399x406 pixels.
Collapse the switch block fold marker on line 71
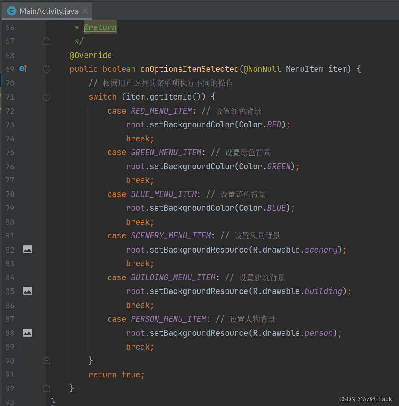pyautogui.click(x=47, y=97)
